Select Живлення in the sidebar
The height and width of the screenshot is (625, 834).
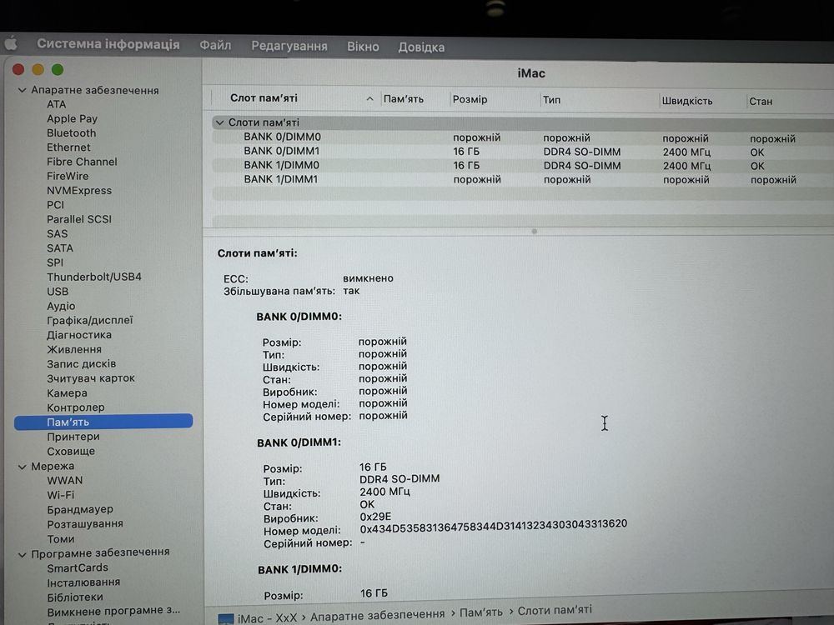pyautogui.click(x=74, y=350)
